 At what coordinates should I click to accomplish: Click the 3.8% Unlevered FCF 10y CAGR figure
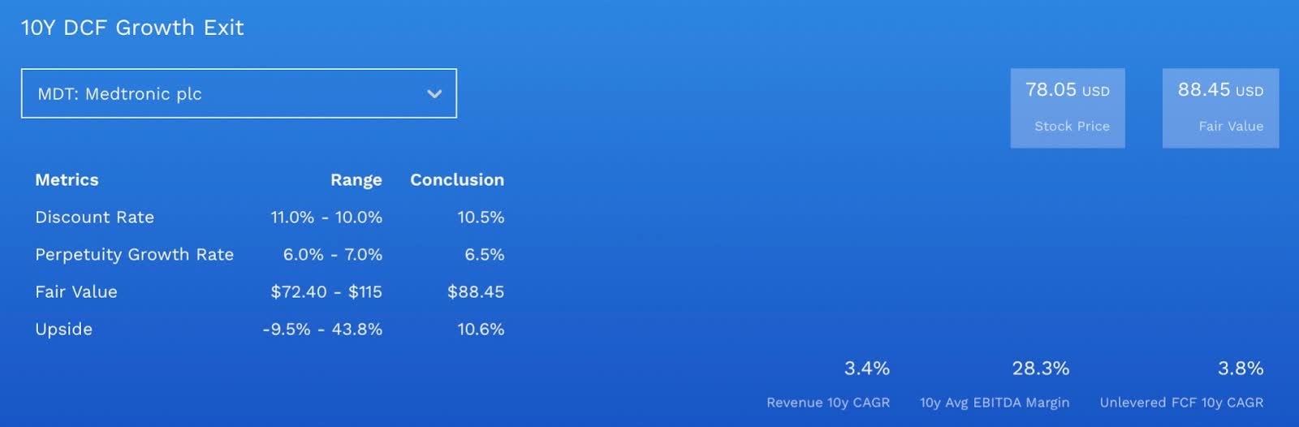tap(1240, 369)
